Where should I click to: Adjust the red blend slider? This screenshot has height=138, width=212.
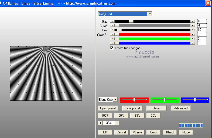134,100
